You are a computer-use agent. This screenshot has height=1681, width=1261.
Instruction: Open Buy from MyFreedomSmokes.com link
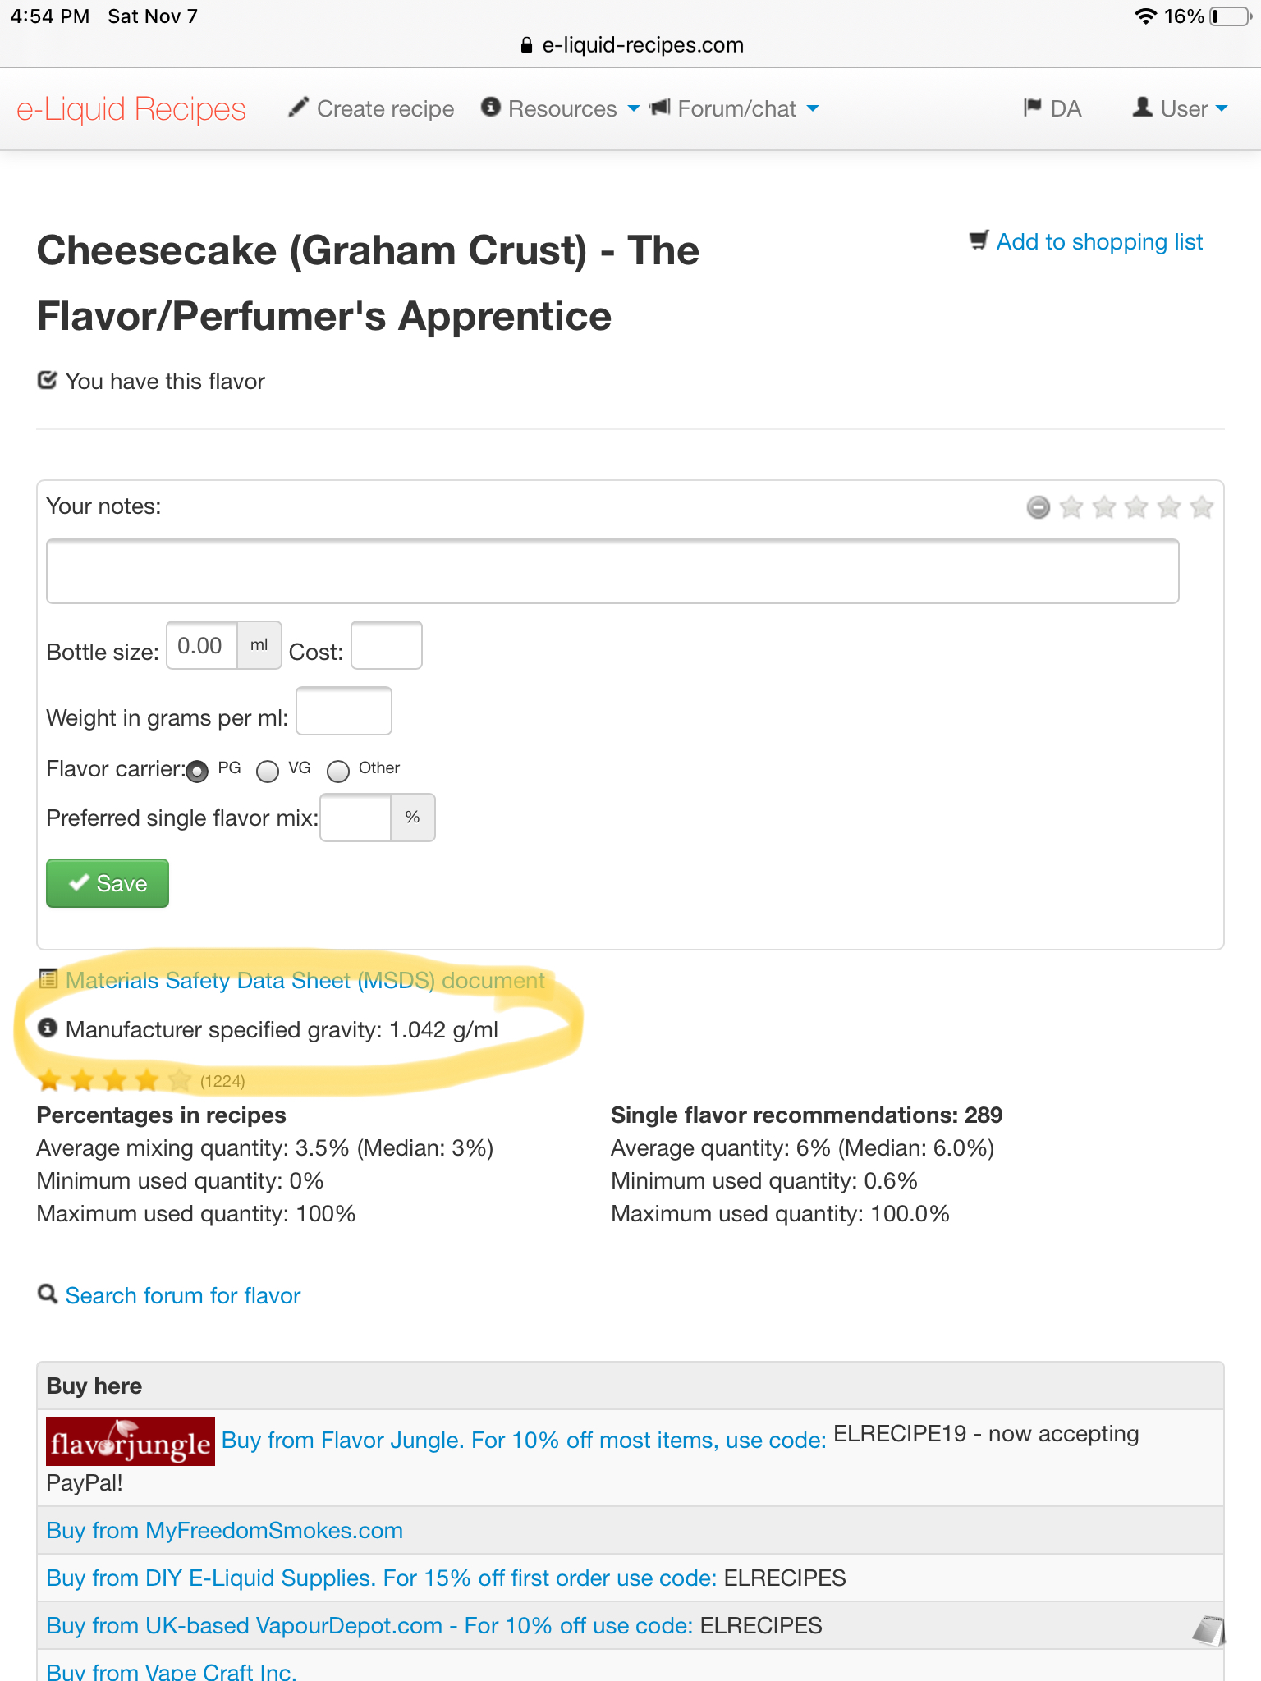(225, 1530)
